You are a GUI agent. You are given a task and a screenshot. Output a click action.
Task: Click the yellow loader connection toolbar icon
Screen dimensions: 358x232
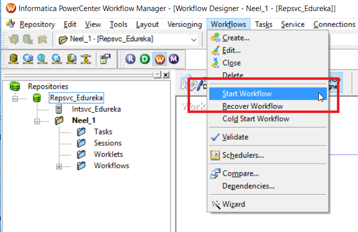85,59
